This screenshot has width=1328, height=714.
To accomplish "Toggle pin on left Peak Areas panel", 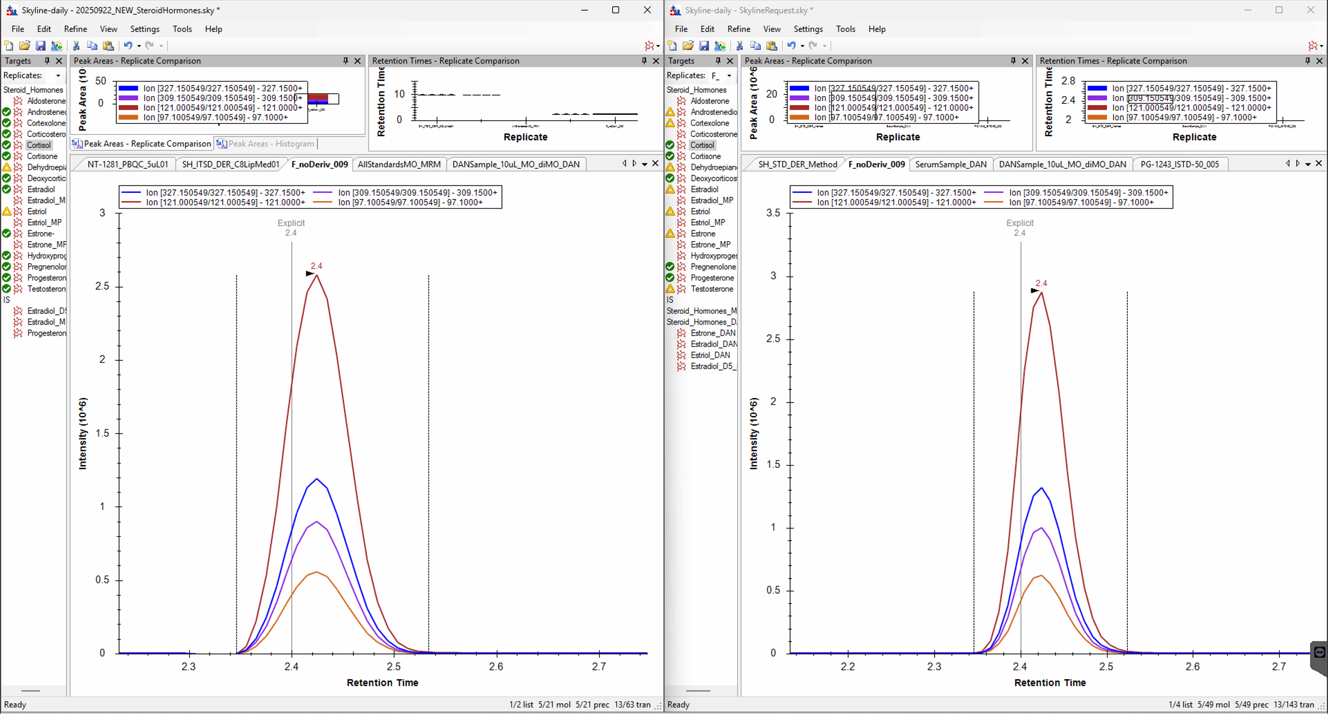I will click(346, 61).
